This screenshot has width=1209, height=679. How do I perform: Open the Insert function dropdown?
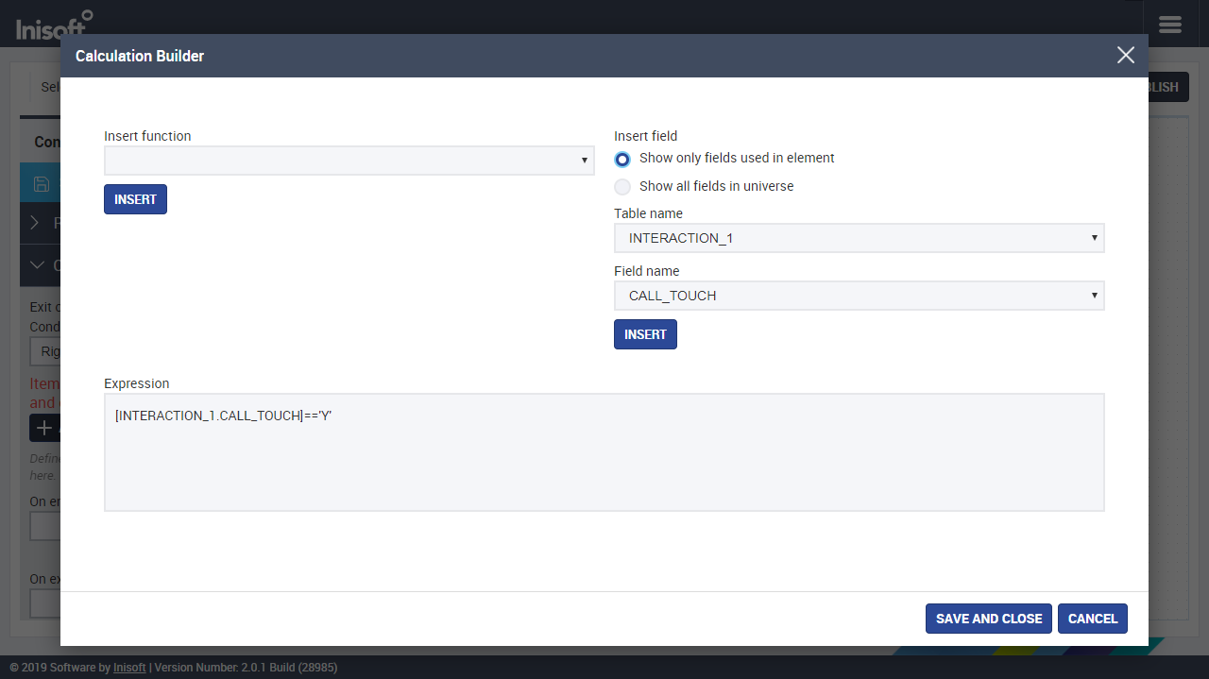point(349,161)
